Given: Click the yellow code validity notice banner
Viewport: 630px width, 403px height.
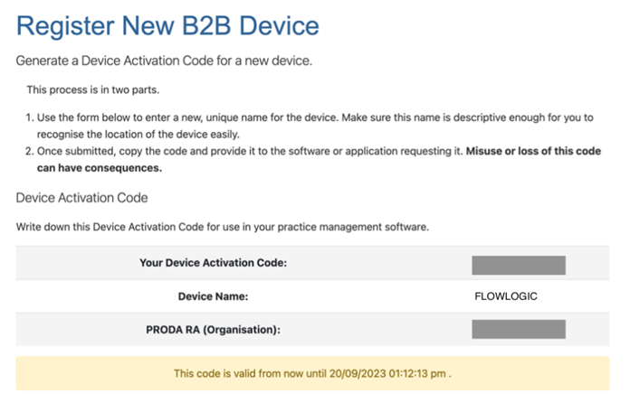Looking at the screenshot, I should pos(312,372).
